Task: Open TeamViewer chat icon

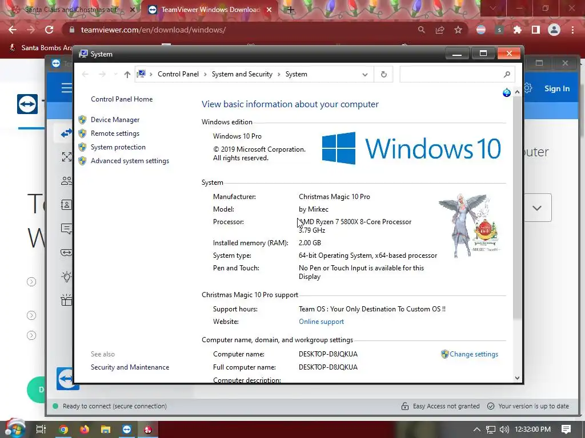Action: pyautogui.click(x=66, y=229)
